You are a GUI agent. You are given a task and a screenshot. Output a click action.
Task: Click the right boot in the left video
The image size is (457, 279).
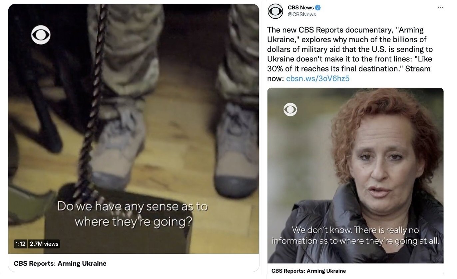click(x=235, y=149)
